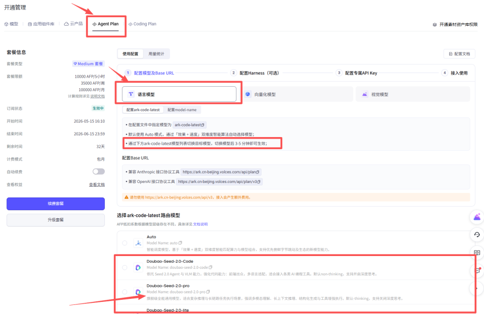Click the cube icon beside 模型
This screenshot has width=484, height=314.
[x=6, y=24]
